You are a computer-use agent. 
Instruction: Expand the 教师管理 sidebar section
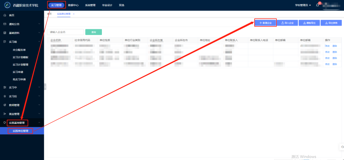click(39, 105)
